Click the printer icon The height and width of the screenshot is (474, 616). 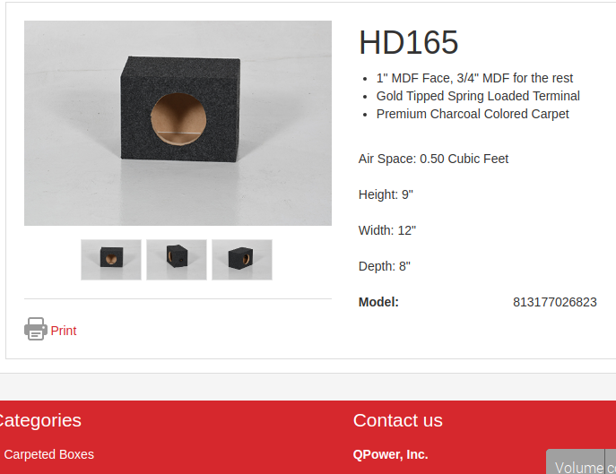pyautogui.click(x=36, y=329)
